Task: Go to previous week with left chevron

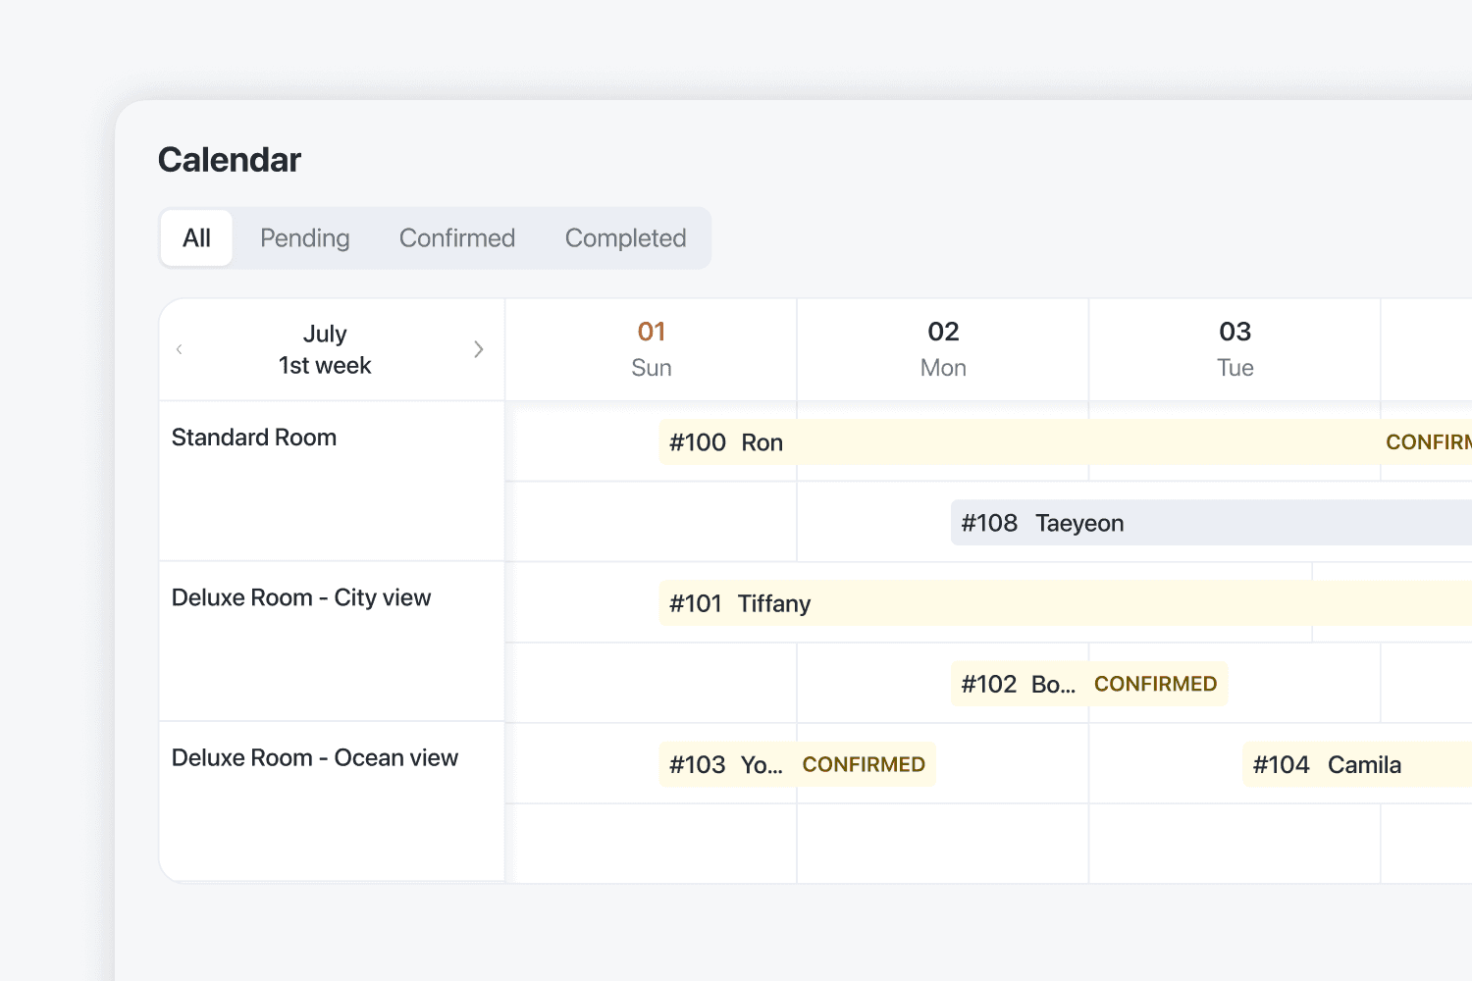Action: click(180, 349)
